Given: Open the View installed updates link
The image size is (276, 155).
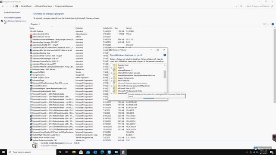Looking at the screenshot, I should click(13, 18).
